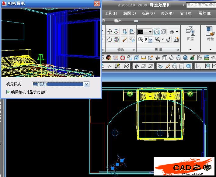Open the 绘图(D) menu
The width and height of the screenshot is (216, 177).
(x=129, y=13)
